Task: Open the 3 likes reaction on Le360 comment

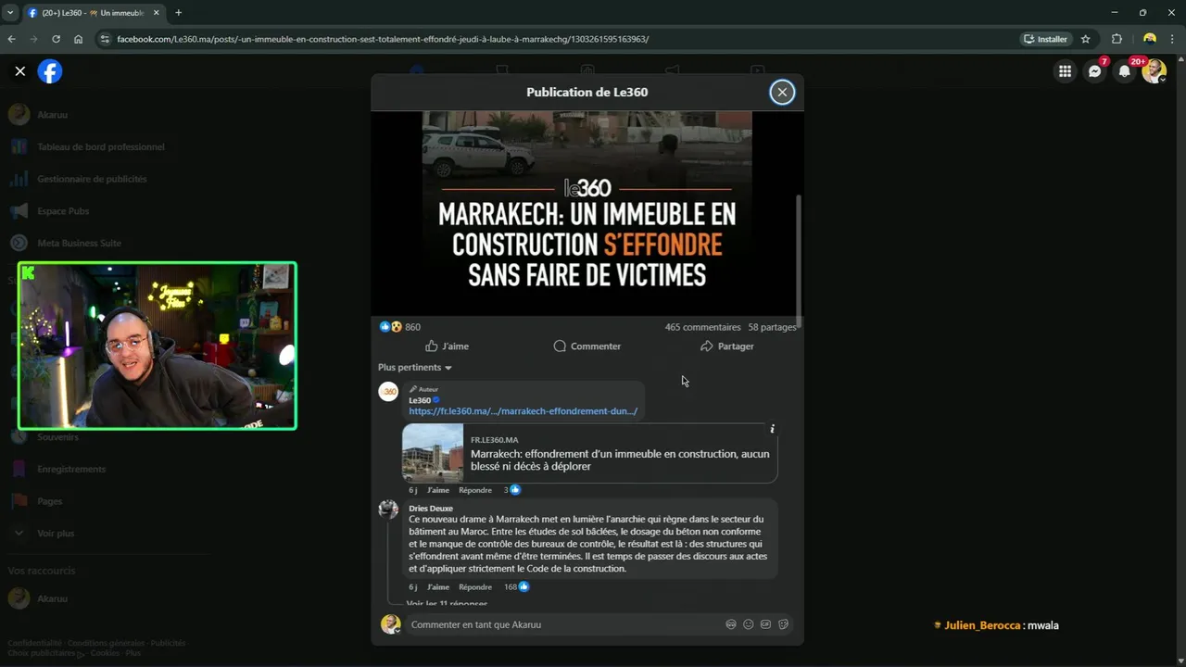Action: pyautogui.click(x=512, y=490)
